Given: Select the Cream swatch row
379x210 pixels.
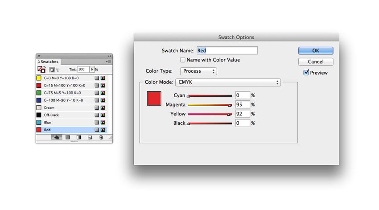Looking at the screenshot, I should pyautogui.click(x=67, y=107).
